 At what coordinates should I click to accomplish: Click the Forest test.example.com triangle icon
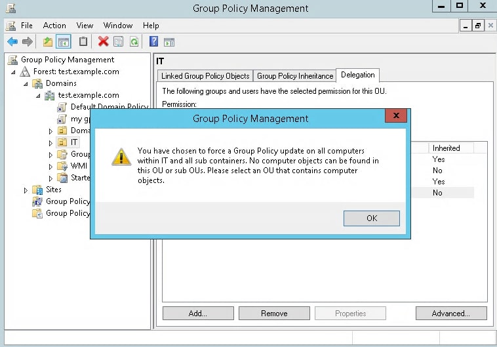(25, 71)
